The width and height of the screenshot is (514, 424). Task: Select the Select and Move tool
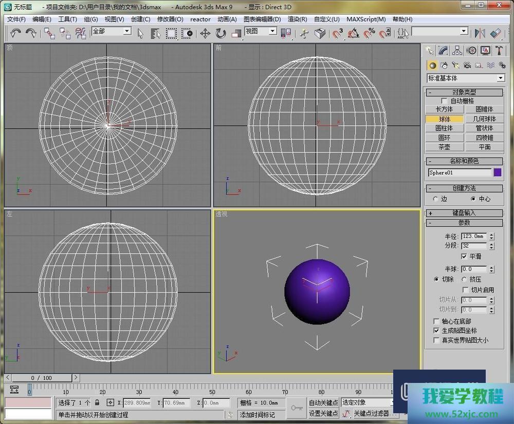pos(205,33)
